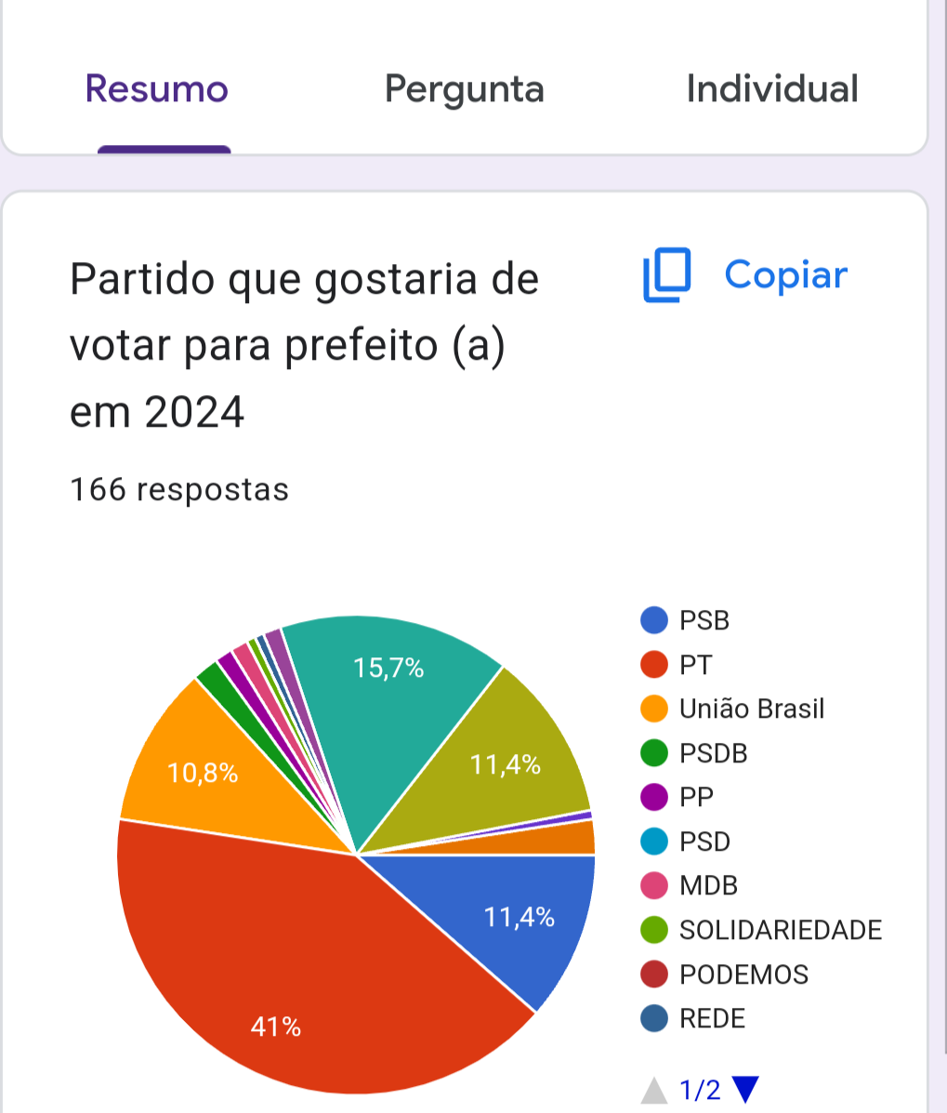Click the PSD legend entry
This screenshot has height=1113, width=947.
click(x=685, y=841)
